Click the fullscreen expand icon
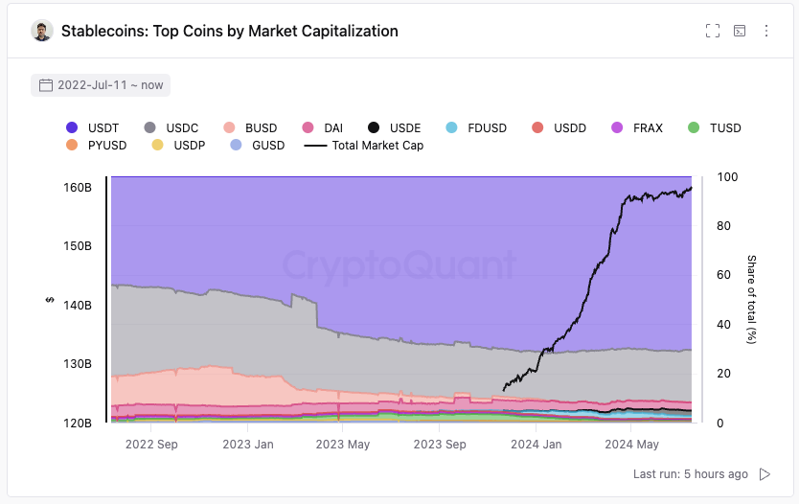This screenshot has height=504, width=799. click(x=712, y=31)
